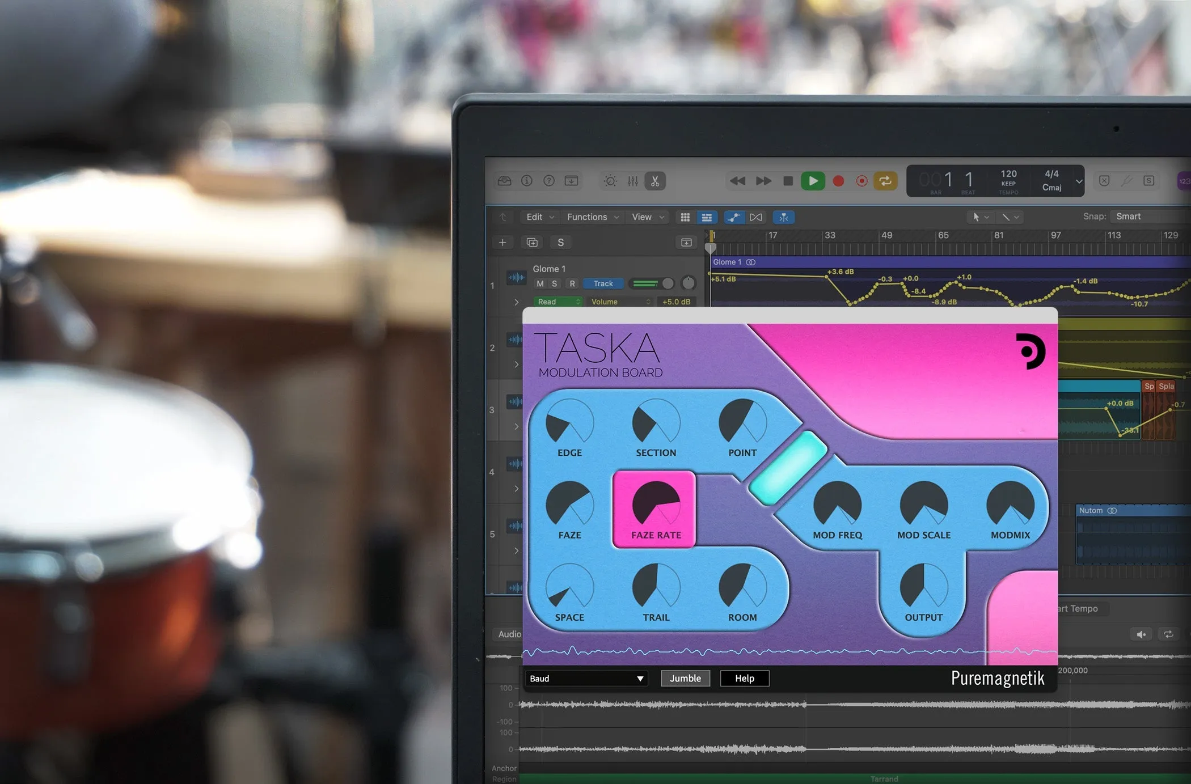Expand track 1 disclosure chevron
The image size is (1191, 784).
(516, 302)
